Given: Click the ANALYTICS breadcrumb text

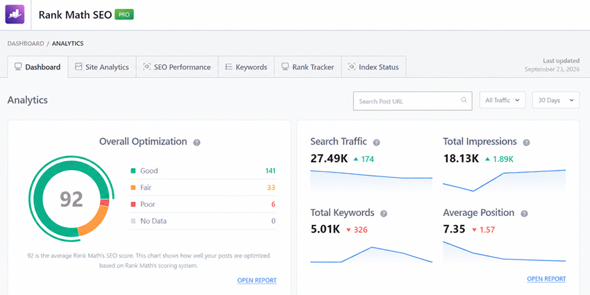Looking at the screenshot, I should coord(68,44).
